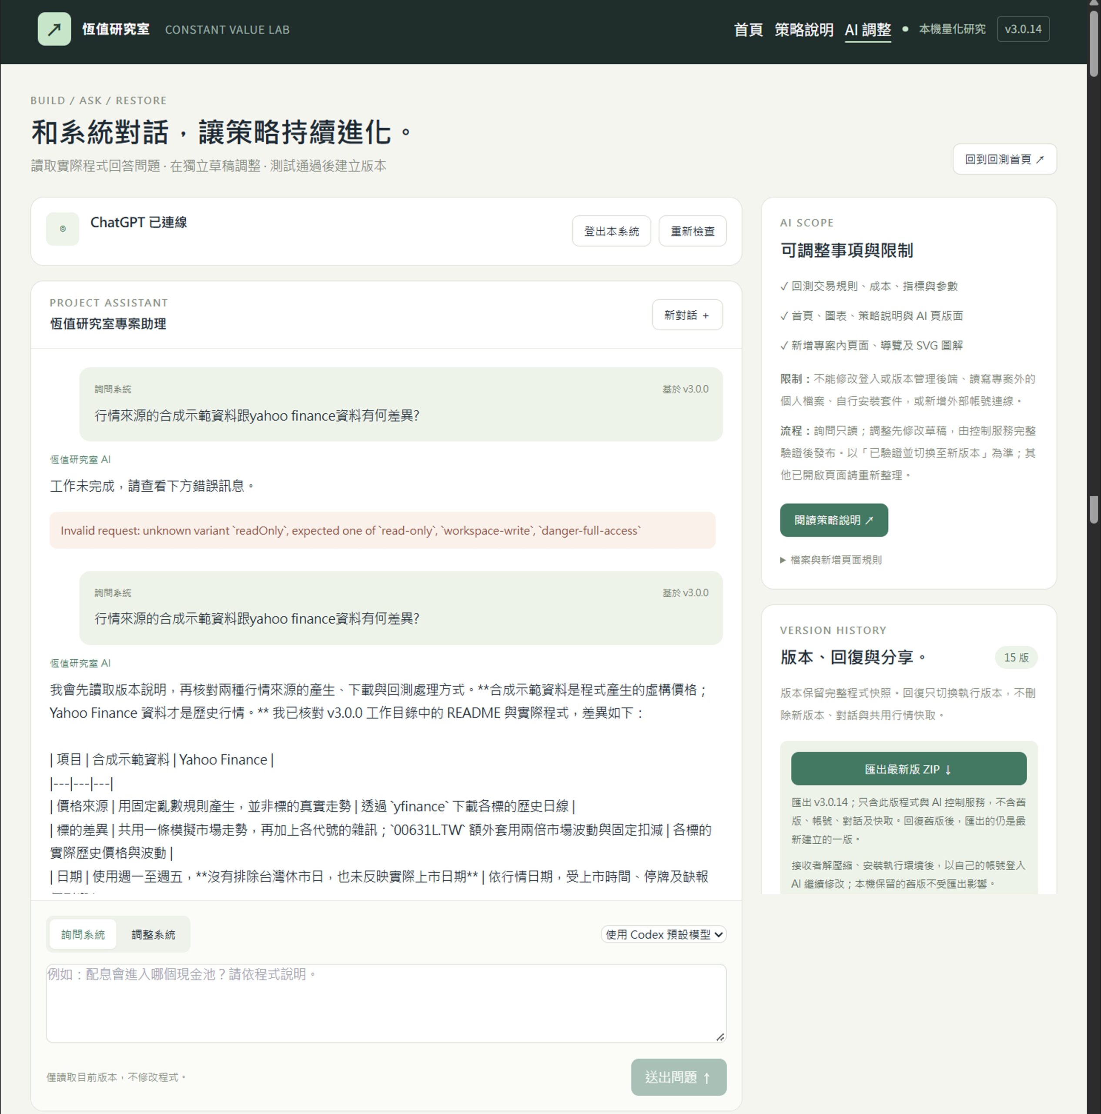The height and width of the screenshot is (1114, 1101).
Task: Start a new chat with 新對話 +
Action: click(x=687, y=315)
